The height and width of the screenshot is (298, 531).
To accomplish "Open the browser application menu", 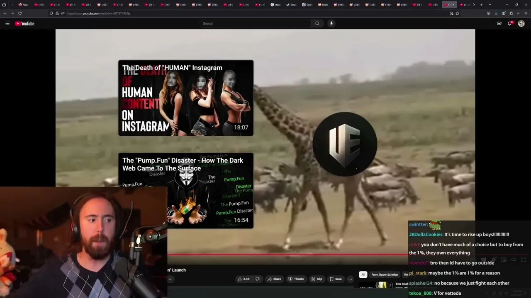I will coord(526,13).
